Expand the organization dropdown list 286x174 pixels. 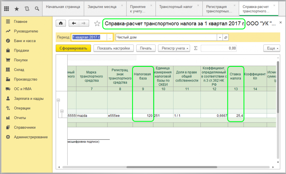point(220,37)
